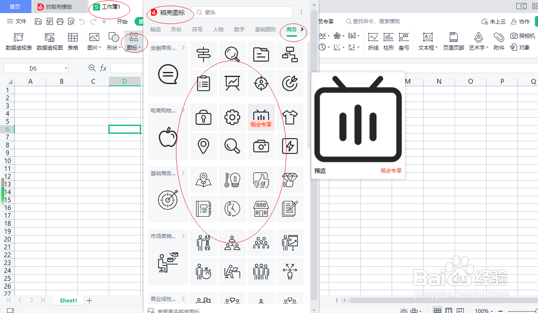
Task: Insert an object (对象)
Action: 520,48
